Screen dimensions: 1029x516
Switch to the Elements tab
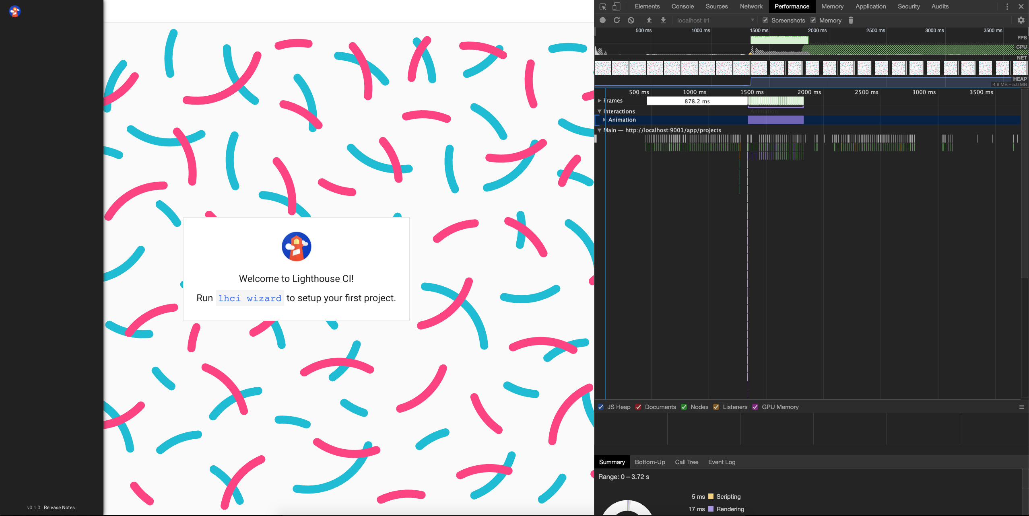click(x=647, y=6)
